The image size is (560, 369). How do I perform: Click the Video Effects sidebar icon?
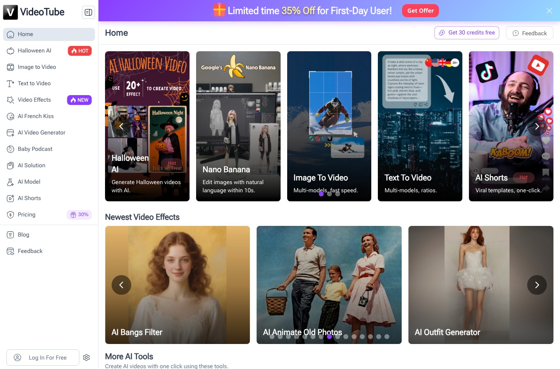11,100
